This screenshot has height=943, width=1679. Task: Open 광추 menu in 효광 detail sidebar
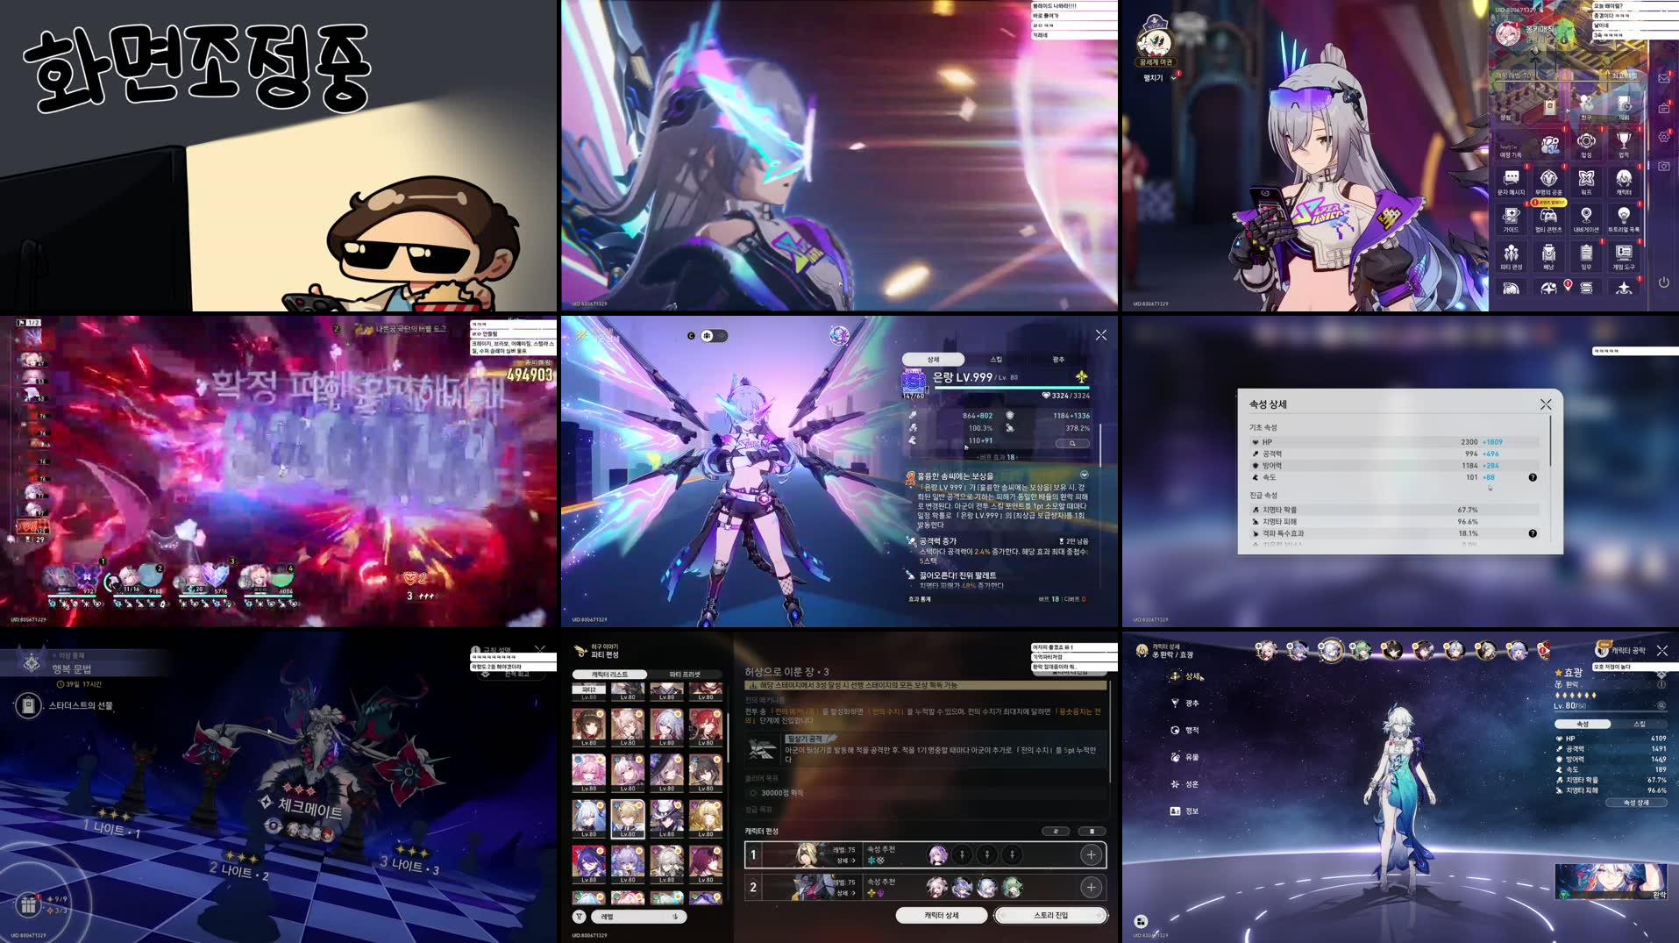pos(1185,704)
